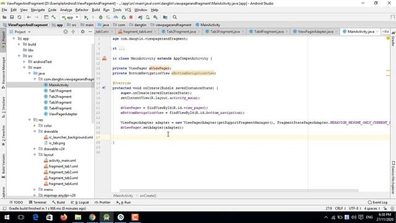Open the Logcat tool window
The width and height of the screenshot is (396, 223).
point(80,203)
